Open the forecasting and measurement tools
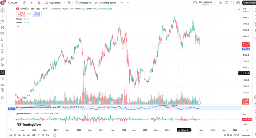Viewport: 256px width, 138px height. tap(2, 34)
